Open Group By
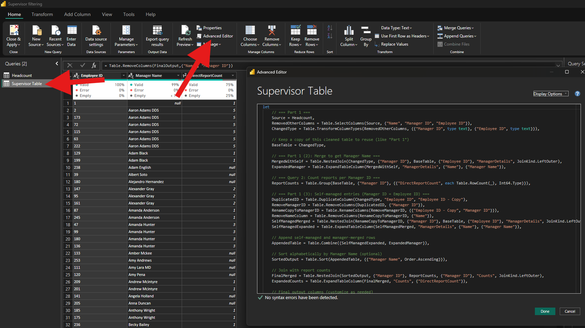 (365, 35)
